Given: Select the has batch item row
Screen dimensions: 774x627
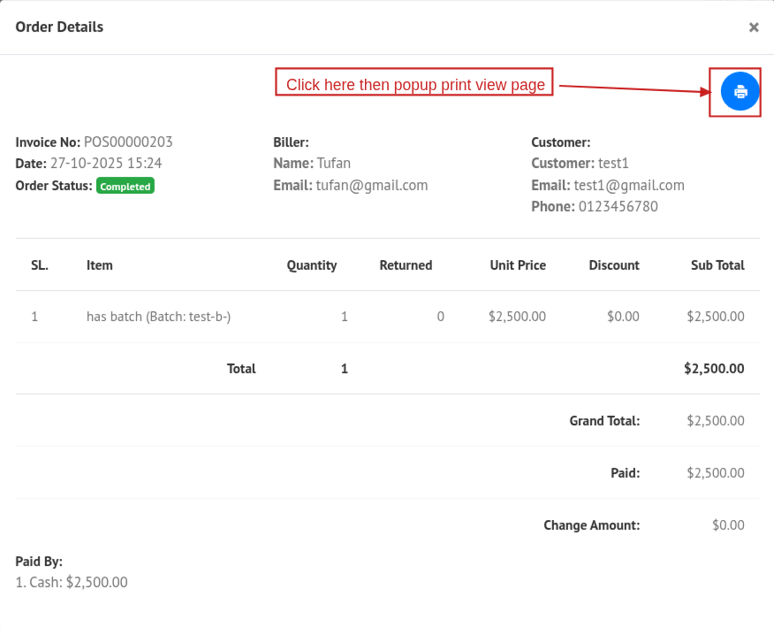Looking at the screenshot, I should point(158,317).
